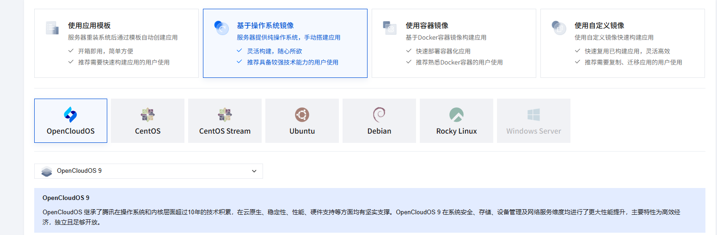Select 使用自定义镜像 option title
This screenshot has width=717, height=235.
point(600,25)
